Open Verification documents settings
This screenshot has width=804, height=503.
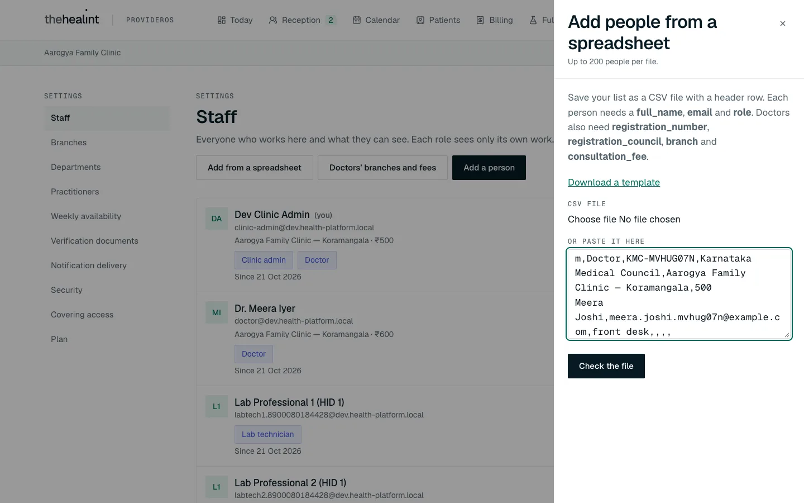point(107,241)
